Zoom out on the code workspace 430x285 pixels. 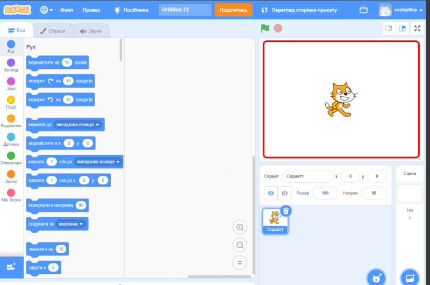click(x=239, y=245)
